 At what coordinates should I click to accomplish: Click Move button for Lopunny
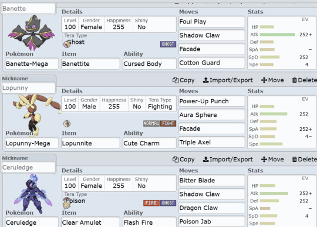tap(272, 80)
